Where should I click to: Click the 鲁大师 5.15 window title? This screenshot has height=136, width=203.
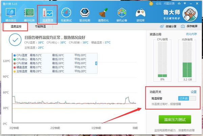10,4
